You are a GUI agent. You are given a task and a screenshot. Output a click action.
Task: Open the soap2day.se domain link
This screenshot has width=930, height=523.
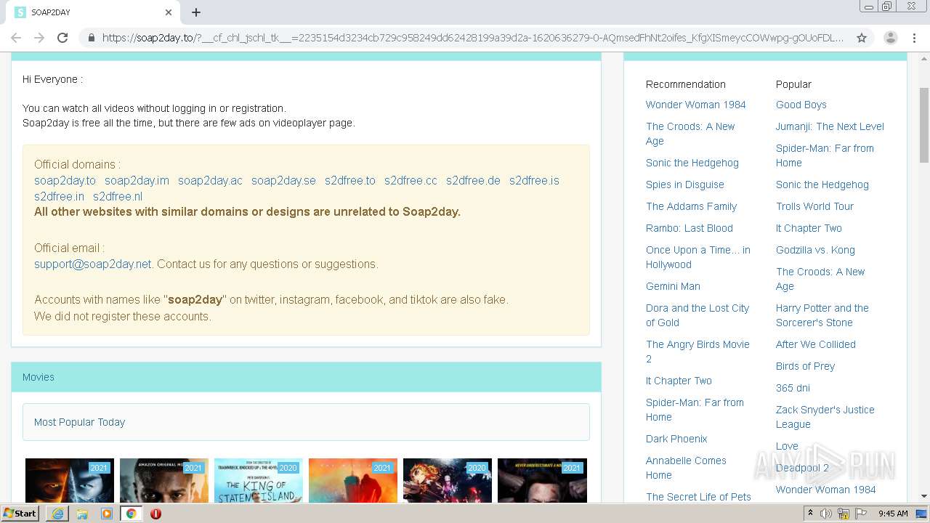pyautogui.click(x=283, y=180)
